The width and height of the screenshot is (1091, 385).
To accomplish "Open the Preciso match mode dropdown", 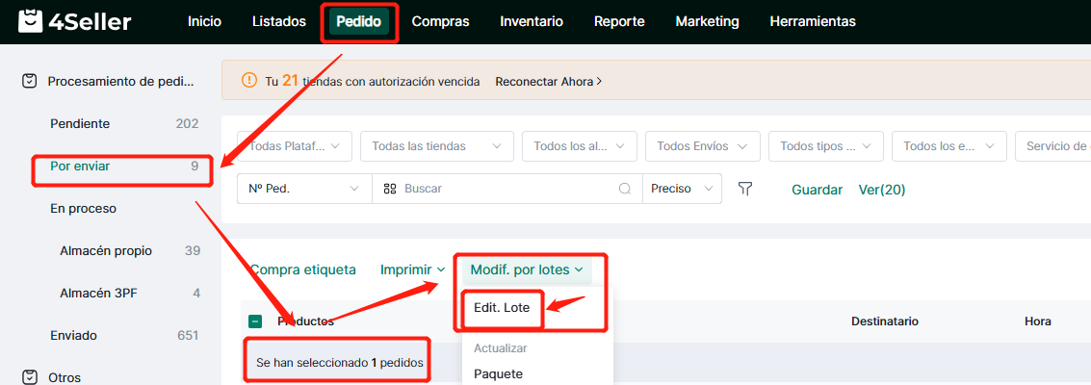I will click(682, 190).
